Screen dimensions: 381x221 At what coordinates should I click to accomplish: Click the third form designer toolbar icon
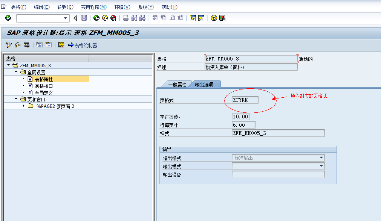pos(26,45)
